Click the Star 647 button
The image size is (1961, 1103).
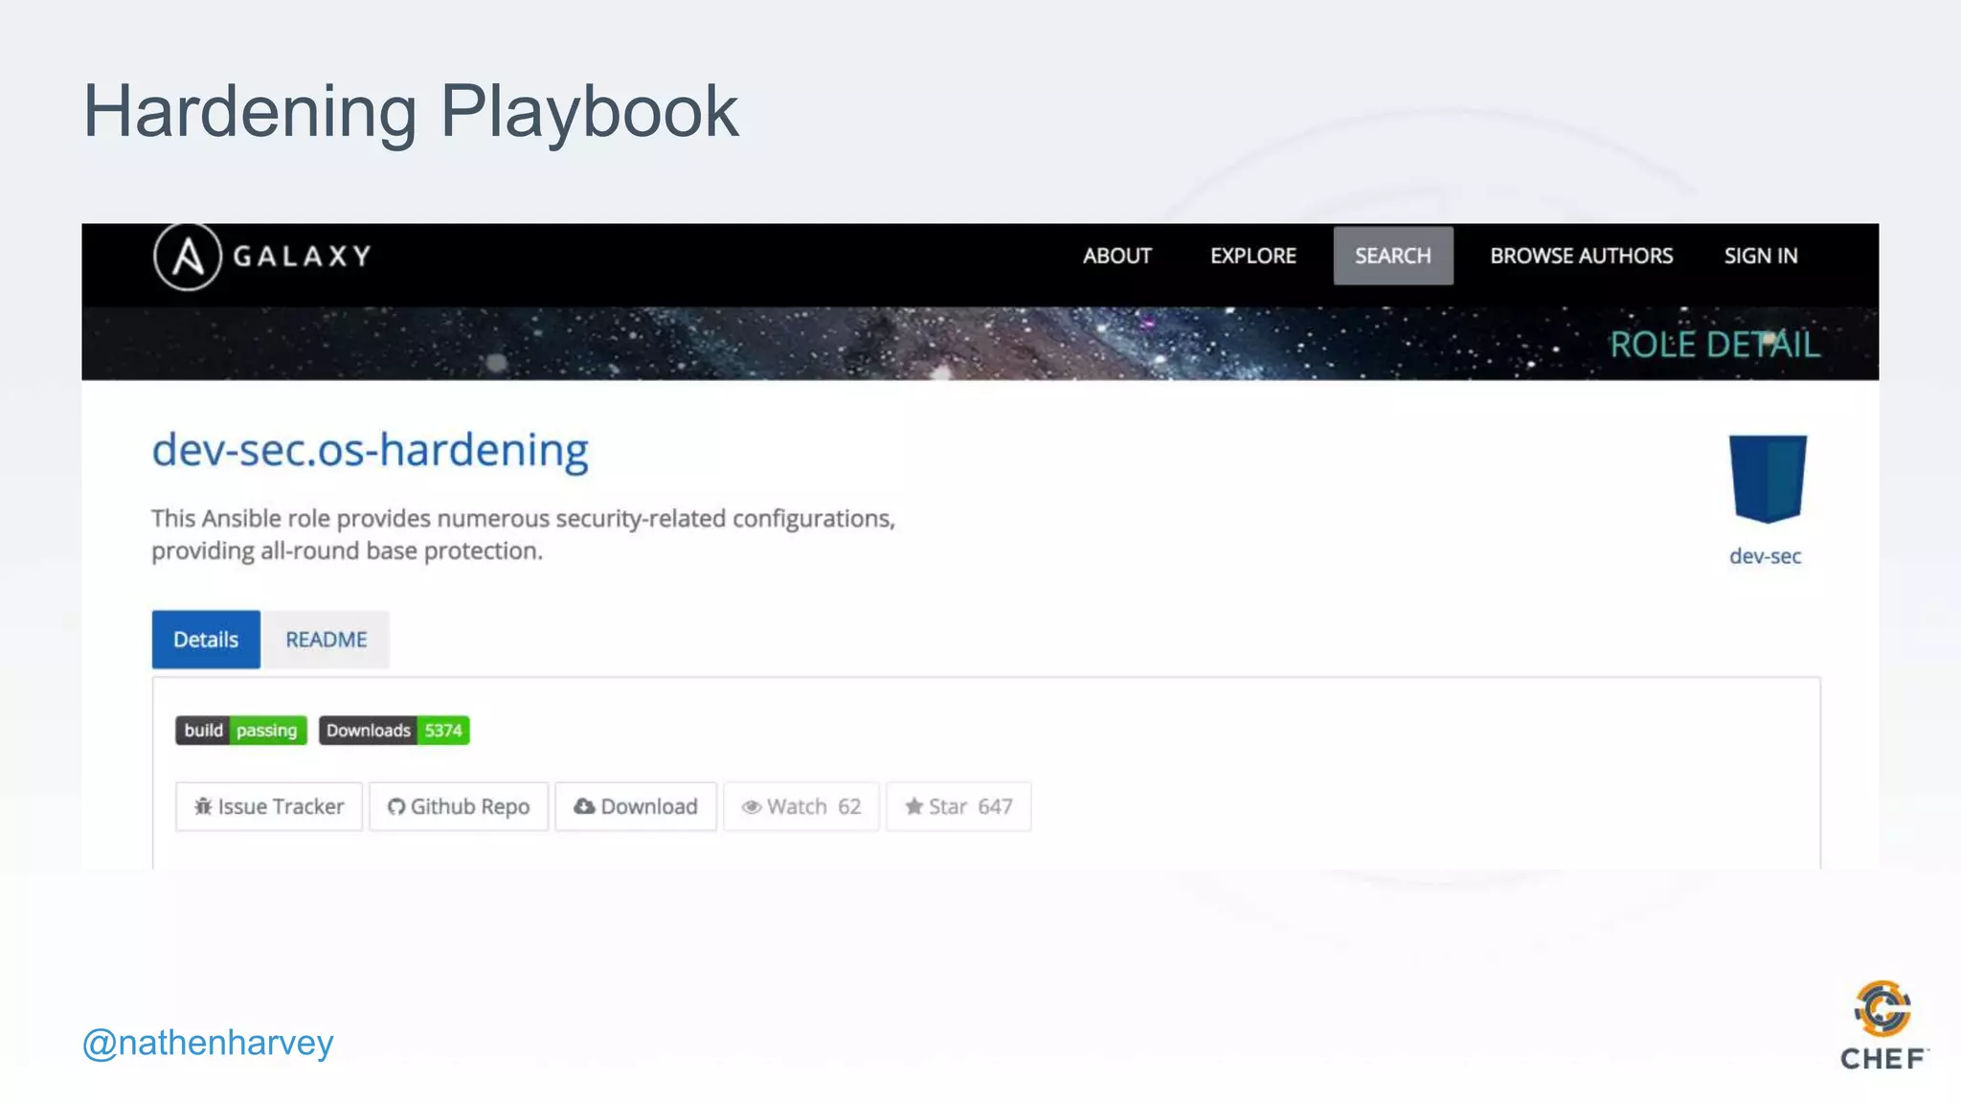click(958, 807)
